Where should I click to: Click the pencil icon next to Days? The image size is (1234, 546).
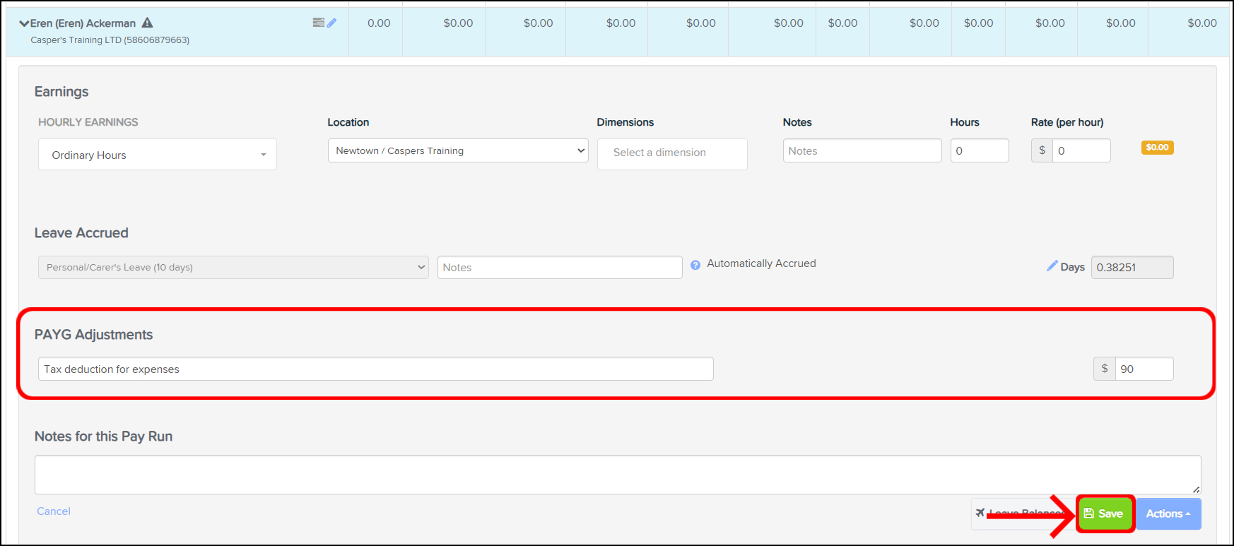tap(1052, 266)
